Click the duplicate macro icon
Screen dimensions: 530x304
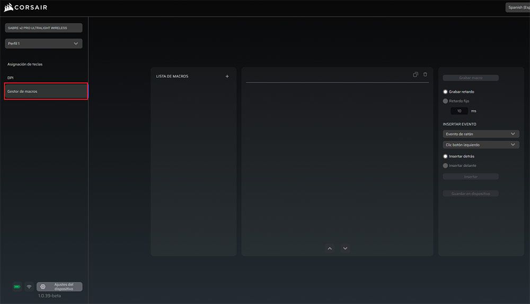(416, 75)
